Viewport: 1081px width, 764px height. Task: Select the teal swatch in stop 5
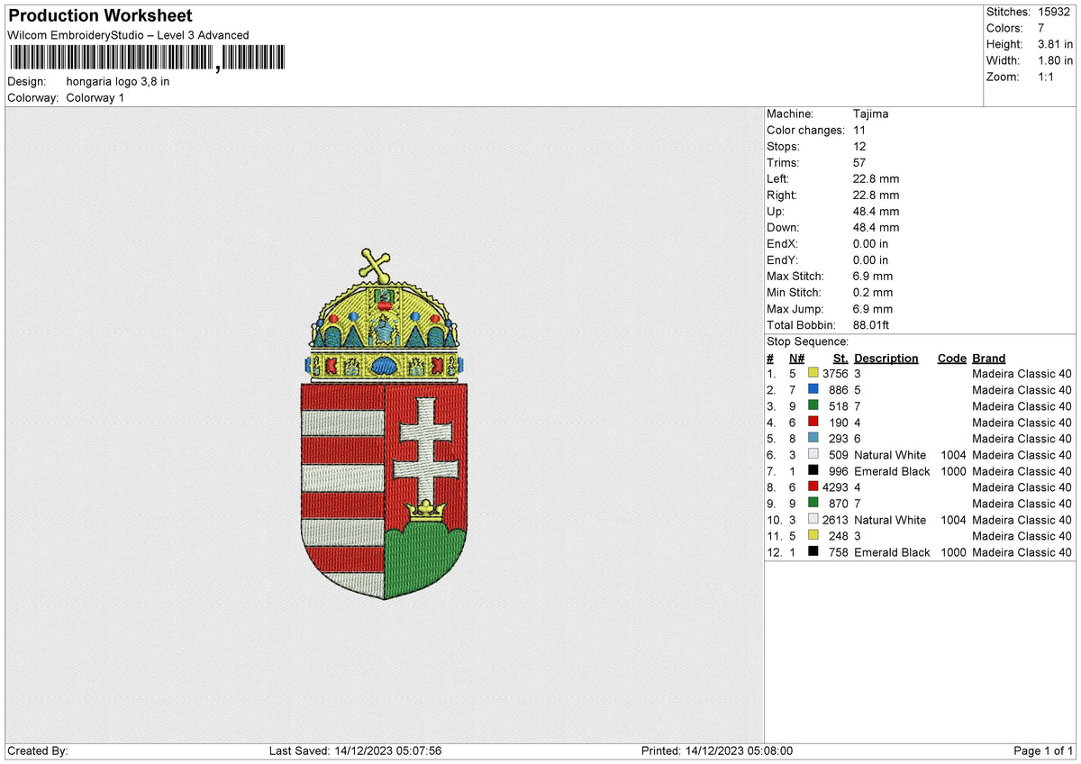(813, 439)
